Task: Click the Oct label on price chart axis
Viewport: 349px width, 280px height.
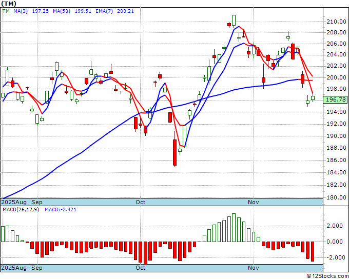Action: pos(141,202)
